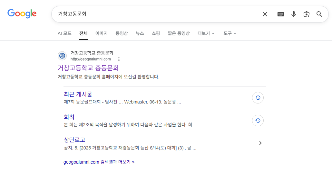This screenshot has height=171, width=332.
Task: Click the Google logo
Action: click(22, 14)
